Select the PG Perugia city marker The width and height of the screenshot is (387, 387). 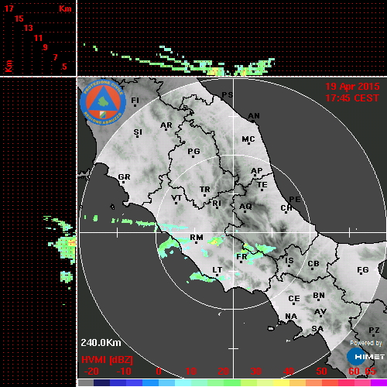tap(193, 156)
